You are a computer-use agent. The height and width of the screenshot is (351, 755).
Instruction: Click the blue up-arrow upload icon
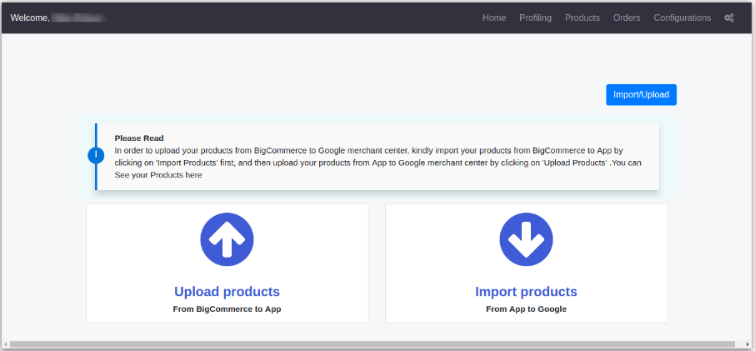click(x=227, y=239)
